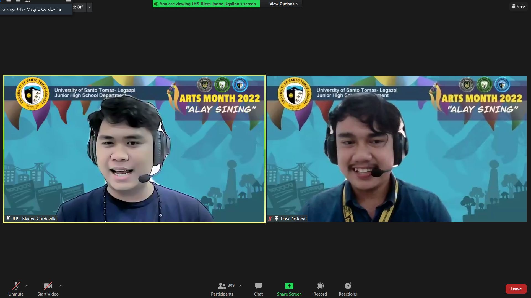
Task: Select JHS- Magno Cordovilla's video tile
Action: click(134, 149)
